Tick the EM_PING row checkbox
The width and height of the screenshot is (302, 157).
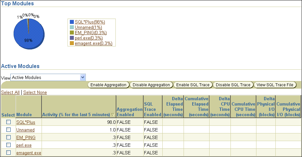pyautogui.click(x=9, y=137)
